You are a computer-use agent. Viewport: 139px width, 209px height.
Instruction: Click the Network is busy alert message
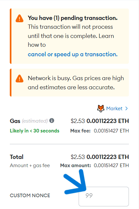pos(76,83)
